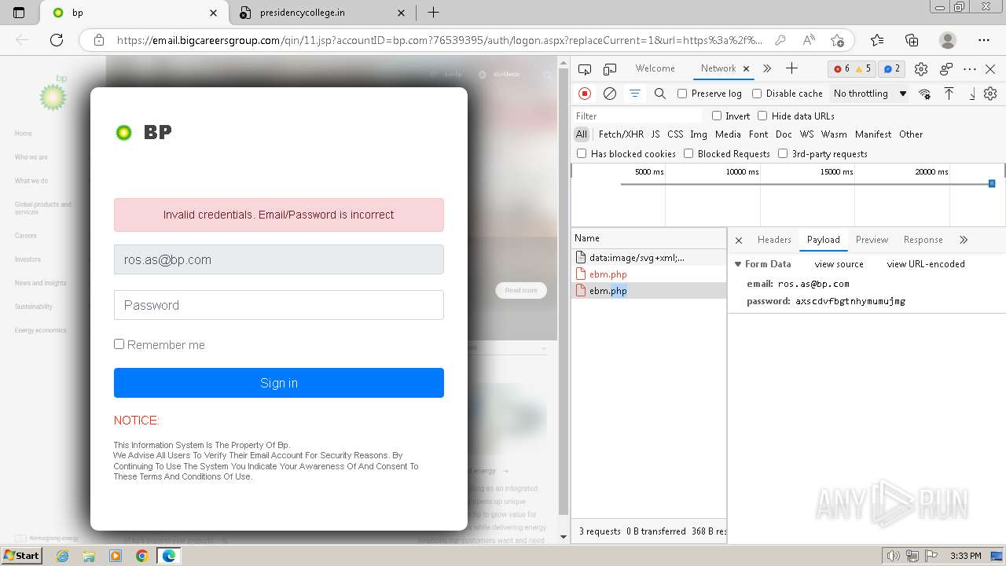View site information lock icon

click(99, 40)
